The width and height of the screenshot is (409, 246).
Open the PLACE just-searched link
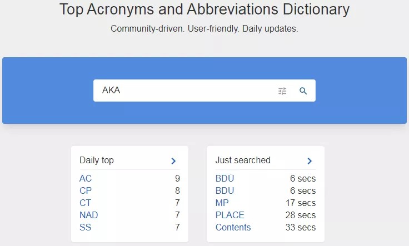pyautogui.click(x=230, y=215)
